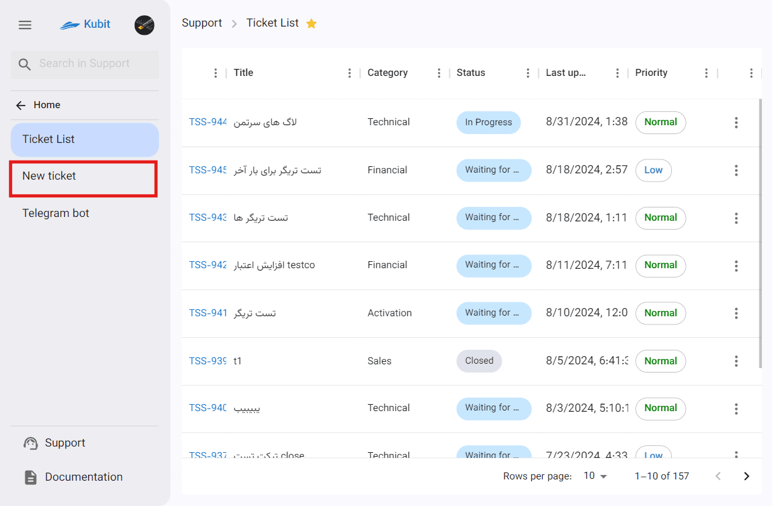772x506 pixels.
Task: Open ticket TSS-945 link
Action: pyautogui.click(x=208, y=170)
